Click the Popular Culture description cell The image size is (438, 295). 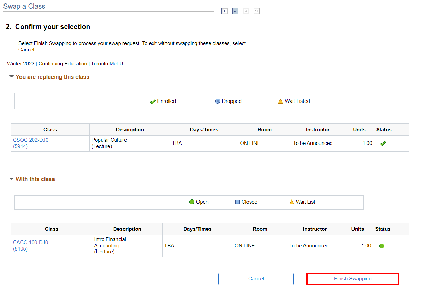point(109,143)
